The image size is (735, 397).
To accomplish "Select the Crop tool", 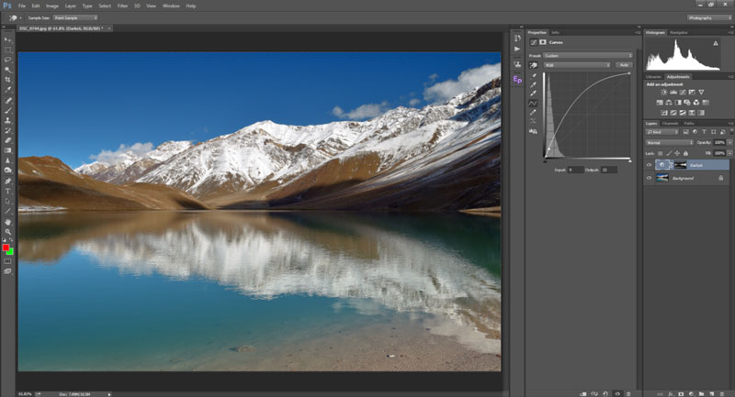I will coord(8,80).
